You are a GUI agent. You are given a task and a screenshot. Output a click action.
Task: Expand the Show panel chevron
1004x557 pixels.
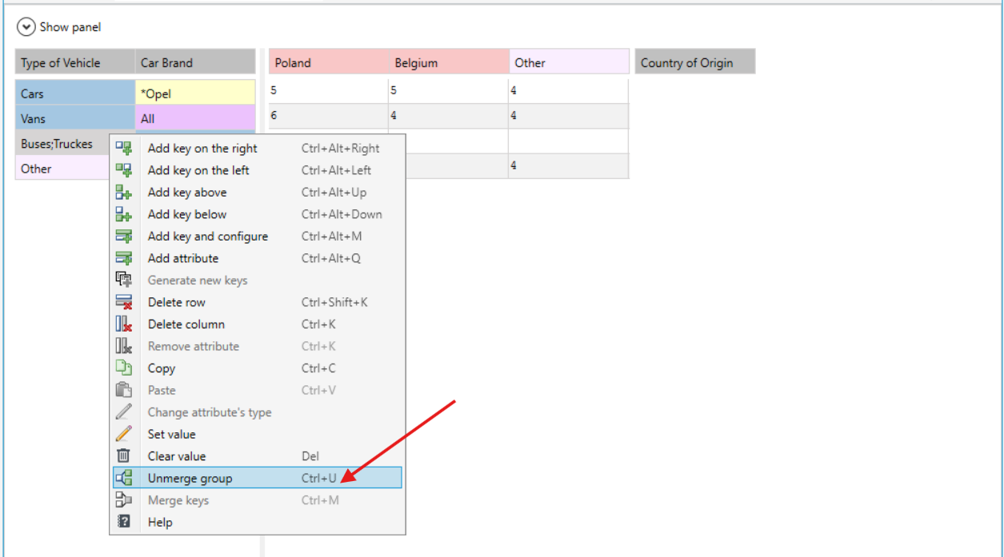(x=26, y=27)
